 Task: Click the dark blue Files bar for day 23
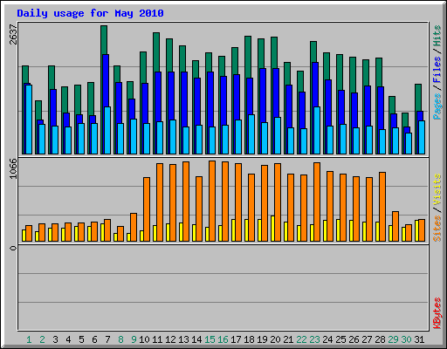point(315,85)
